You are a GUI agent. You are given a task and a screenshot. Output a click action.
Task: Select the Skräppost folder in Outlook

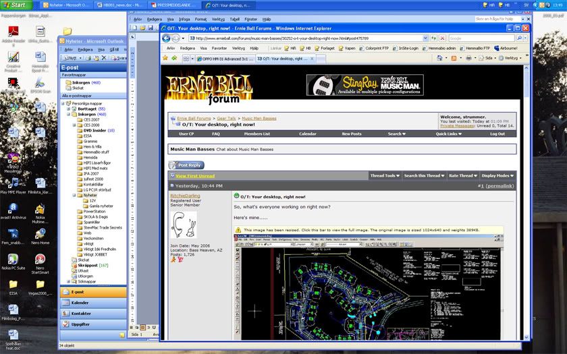point(90,265)
